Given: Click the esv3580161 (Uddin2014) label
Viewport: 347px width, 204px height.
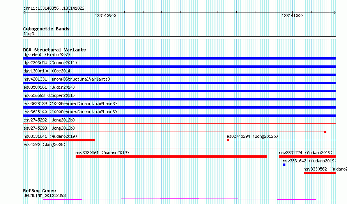Looking at the screenshot, I should (x=49, y=87).
